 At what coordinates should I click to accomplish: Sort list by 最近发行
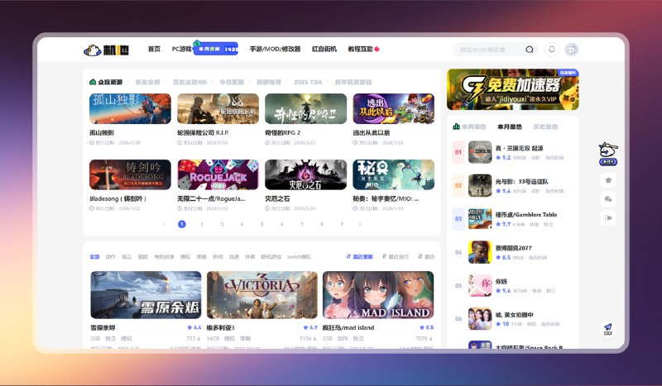[x=396, y=256]
